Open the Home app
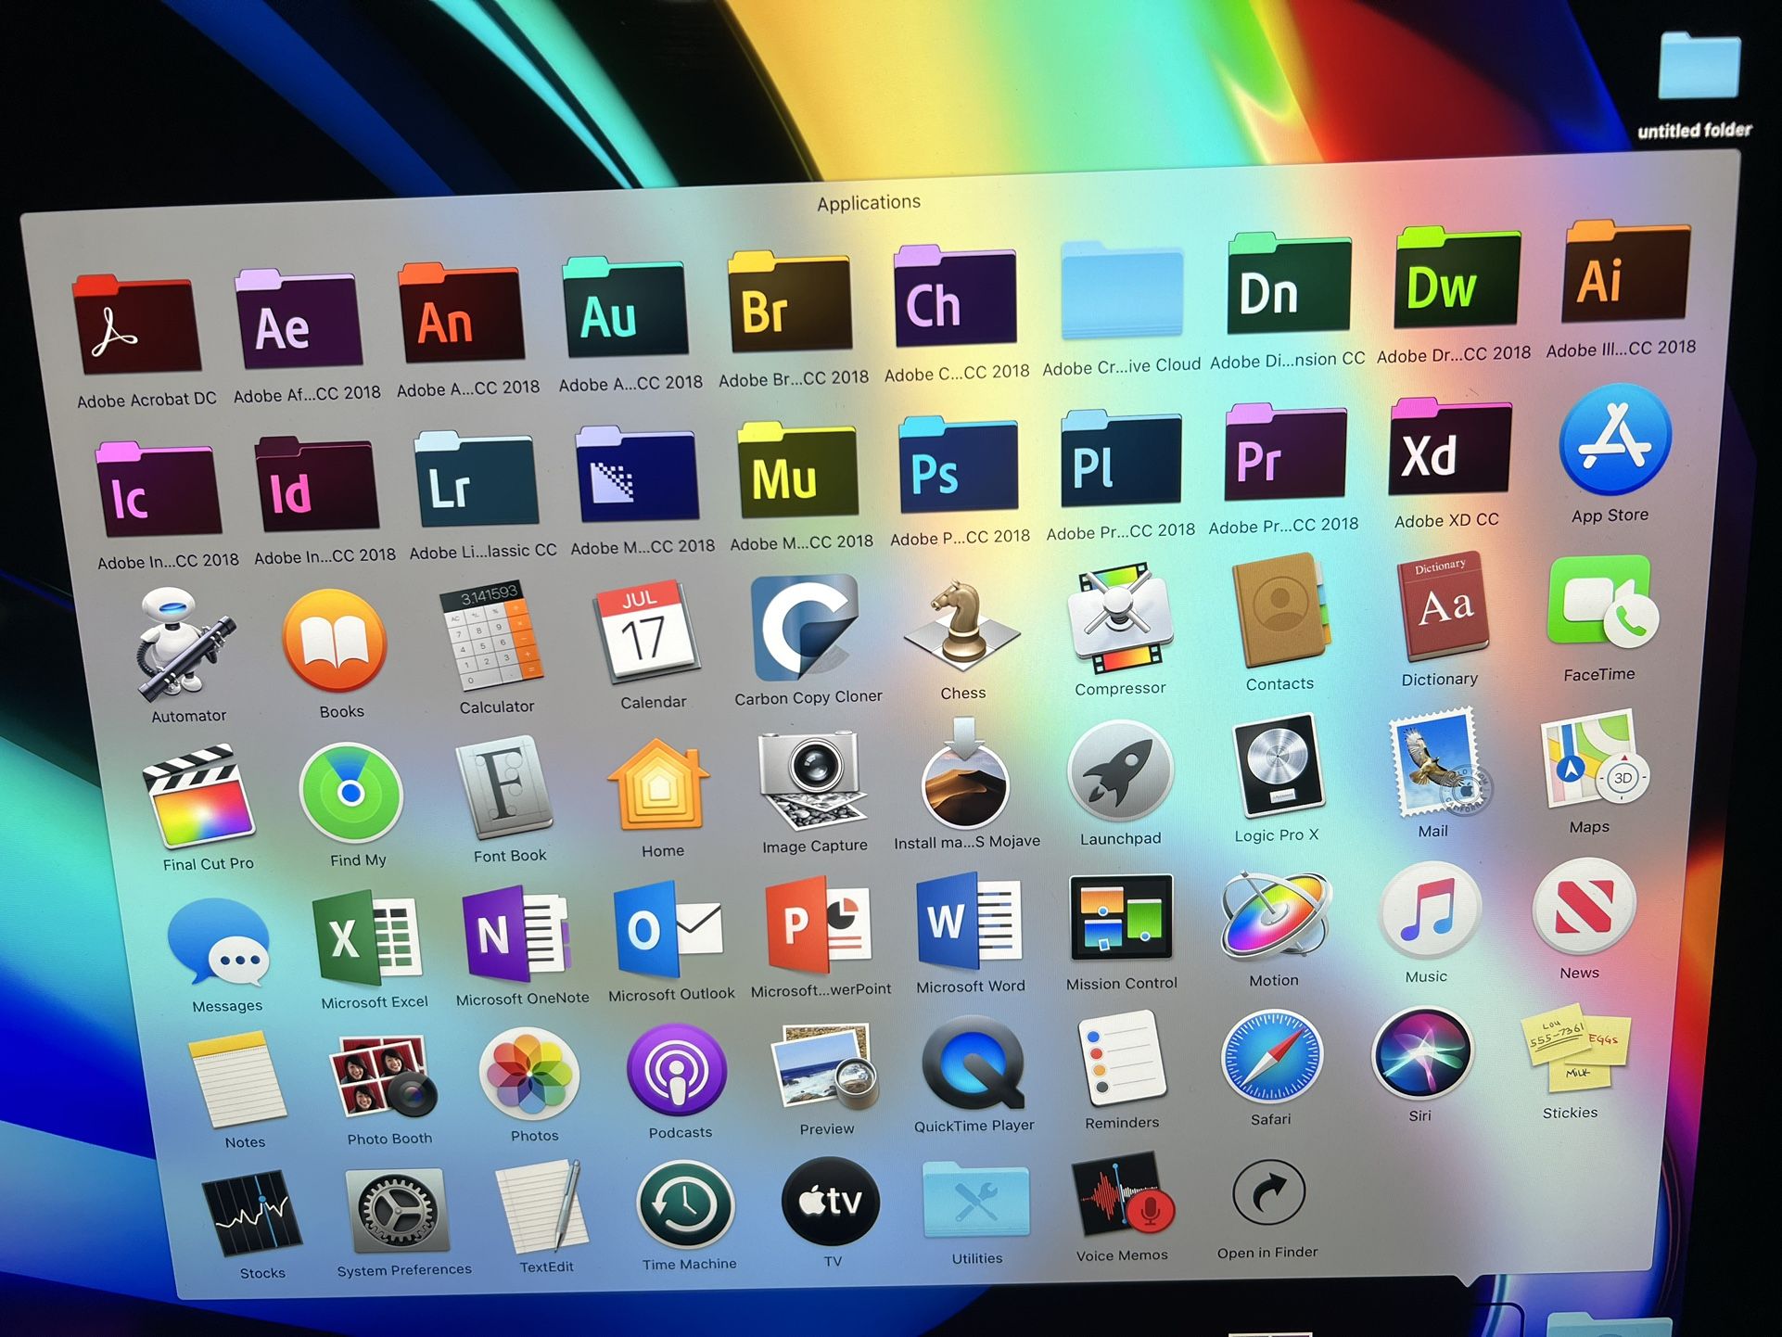The width and height of the screenshot is (1782, 1337). point(658,785)
